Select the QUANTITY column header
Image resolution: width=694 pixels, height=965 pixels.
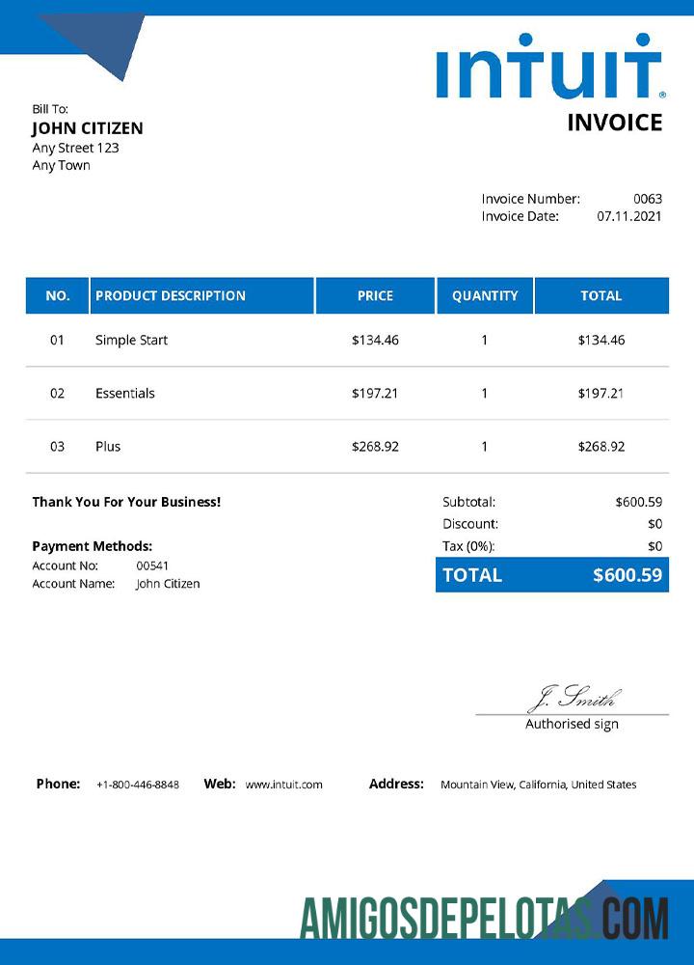[485, 296]
